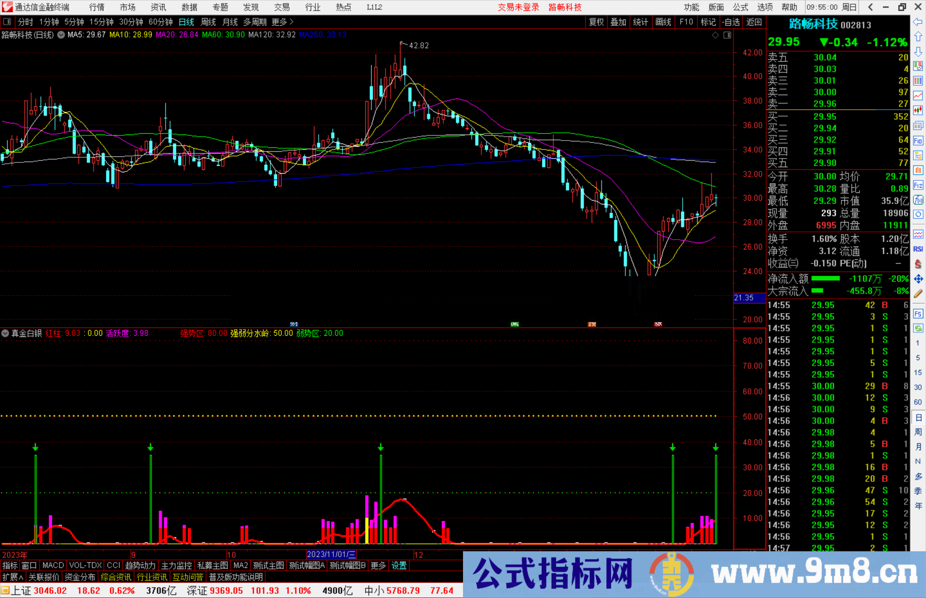The image size is (926, 598).
Task: Open the 多周期 period dropdown
Action: click(255, 22)
